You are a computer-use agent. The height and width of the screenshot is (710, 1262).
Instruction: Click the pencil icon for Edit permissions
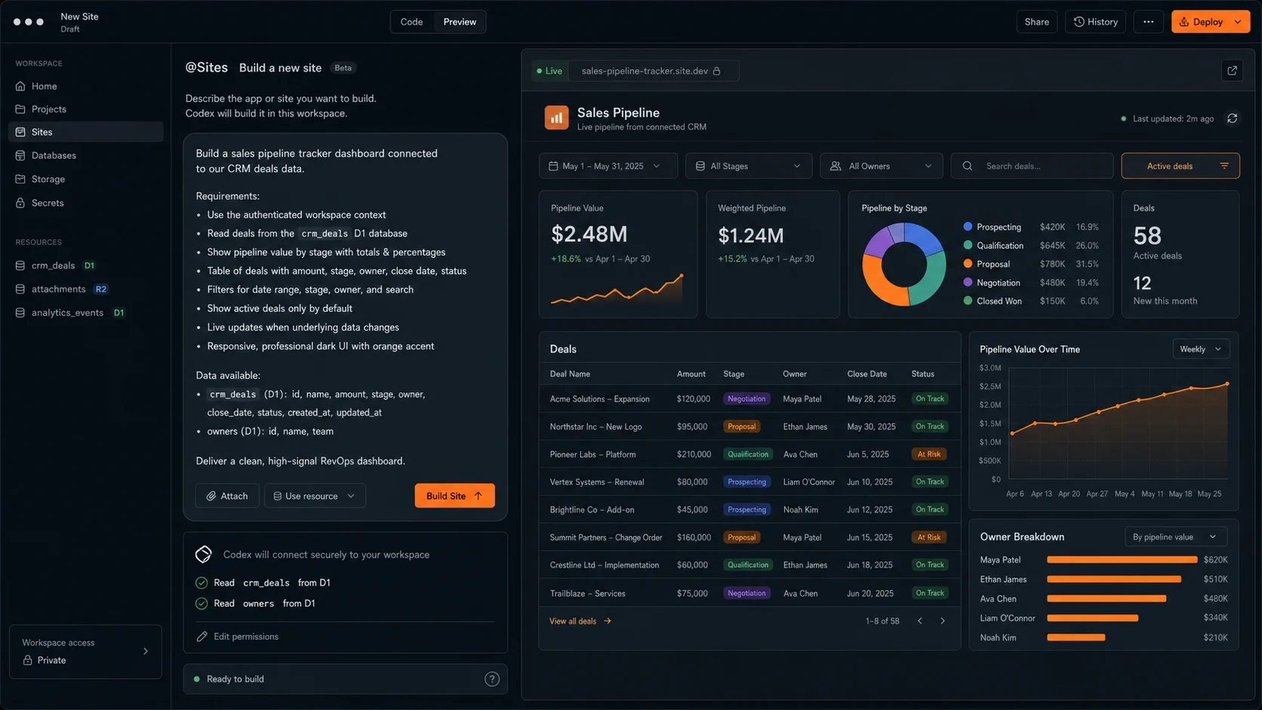tap(202, 637)
